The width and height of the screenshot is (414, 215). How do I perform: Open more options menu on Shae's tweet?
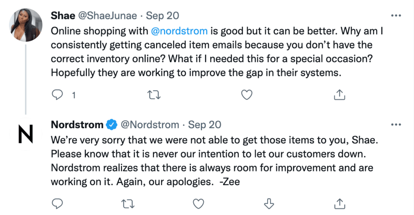pyautogui.click(x=395, y=16)
